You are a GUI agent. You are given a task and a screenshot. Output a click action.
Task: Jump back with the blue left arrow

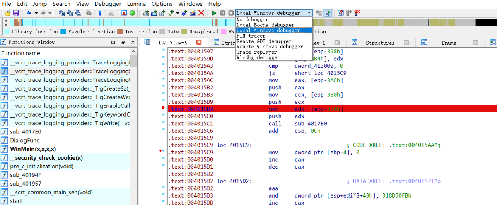29,13
